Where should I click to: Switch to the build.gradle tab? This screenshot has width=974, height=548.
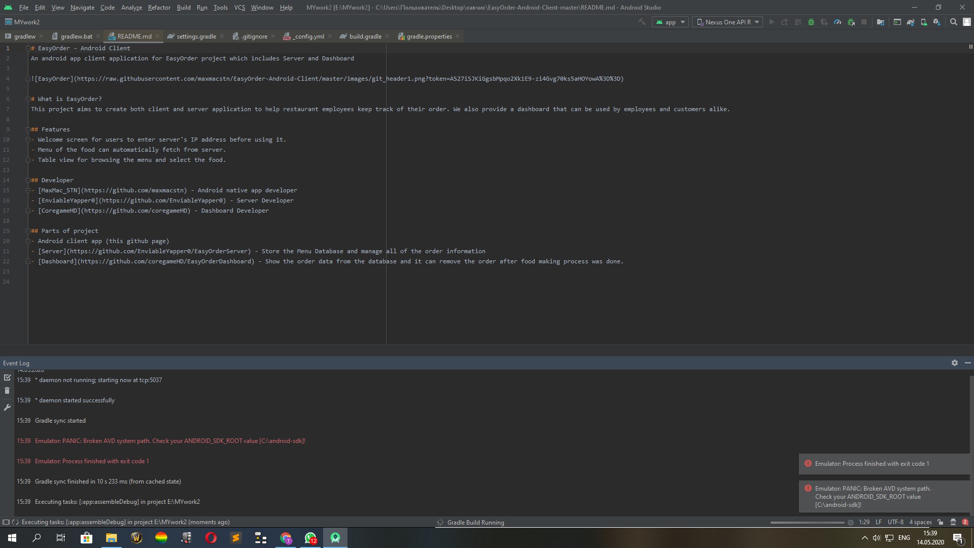click(x=365, y=36)
